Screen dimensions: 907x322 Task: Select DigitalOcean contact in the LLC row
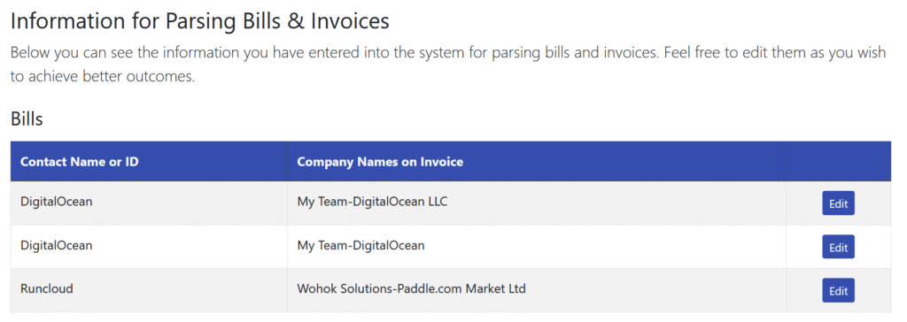click(x=149, y=203)
